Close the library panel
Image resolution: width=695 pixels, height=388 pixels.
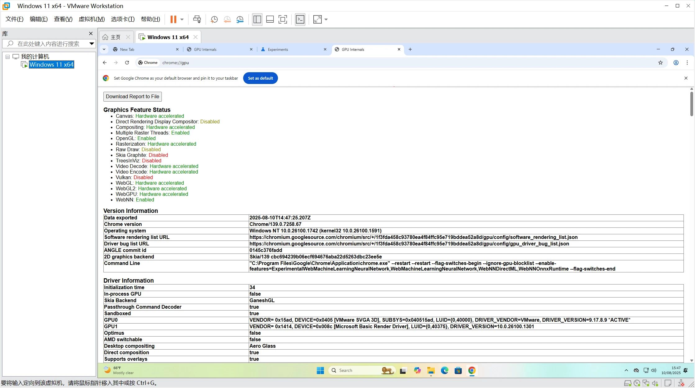tap(91, 33)
